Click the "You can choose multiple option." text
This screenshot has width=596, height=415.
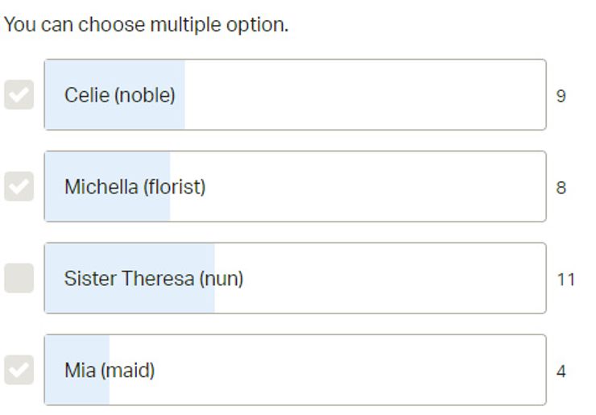[x=146, y=24]
